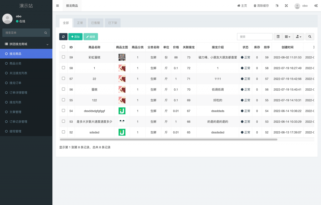Open the fullscreen toggle in top navbar
Viewport: 321px width, 205px height.
286,6
